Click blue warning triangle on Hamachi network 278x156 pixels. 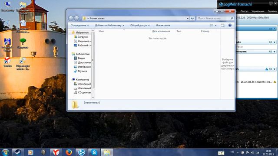(267, 69)
